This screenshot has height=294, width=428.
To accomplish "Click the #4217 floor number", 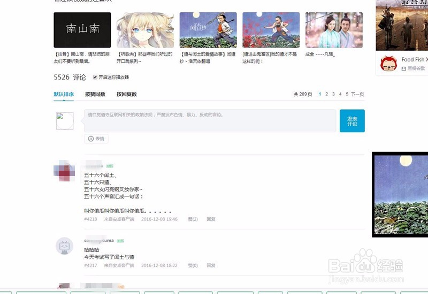I will (90, 265).
